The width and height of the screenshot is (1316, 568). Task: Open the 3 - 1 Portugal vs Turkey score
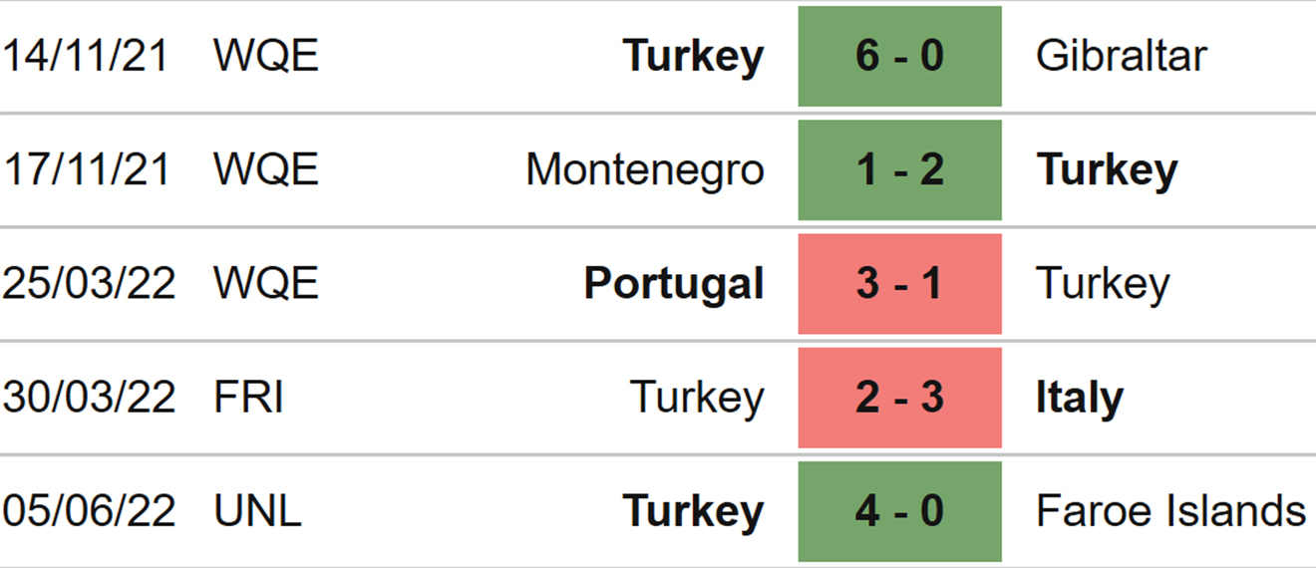point(899,284)
